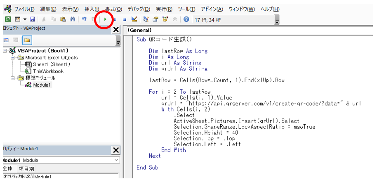This screenshot has width=384, height=187.
Task: Select VBAProject (Book1) in the tree
Action: 43,51
